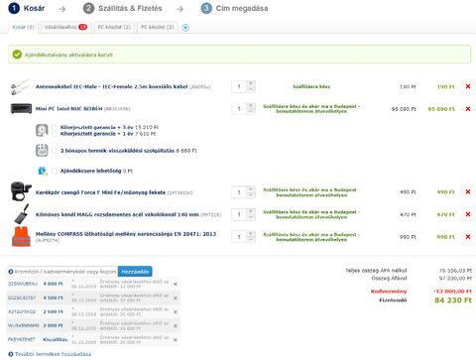
Task: Tick 2 hónapos termék visszaküldési szolgáltatás
Action: click(55, 151)
